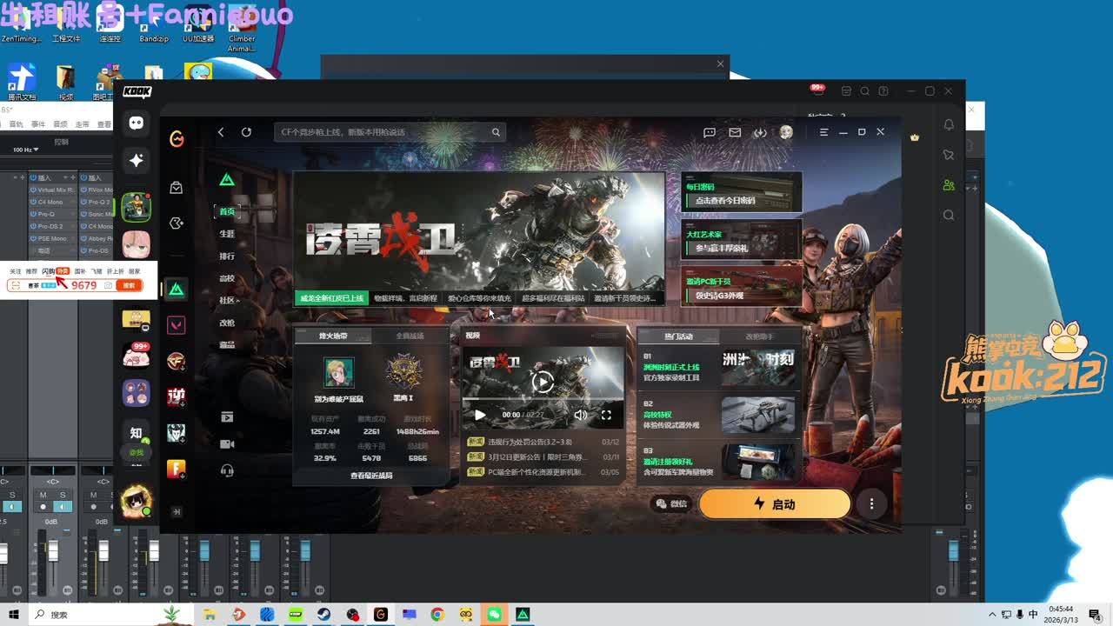Click the user avatar in launcher header

point(786,132)
